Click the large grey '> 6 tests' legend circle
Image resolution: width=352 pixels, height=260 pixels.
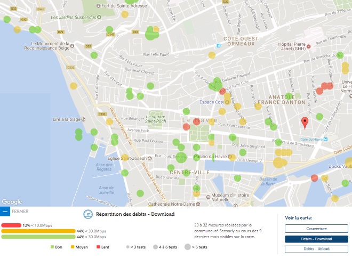coord(188,247)
